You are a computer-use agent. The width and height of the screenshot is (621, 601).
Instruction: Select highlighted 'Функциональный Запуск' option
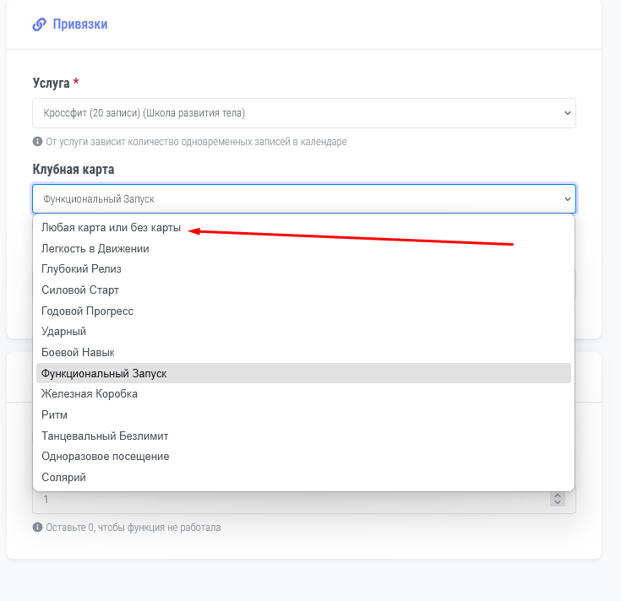click(104, 373)
